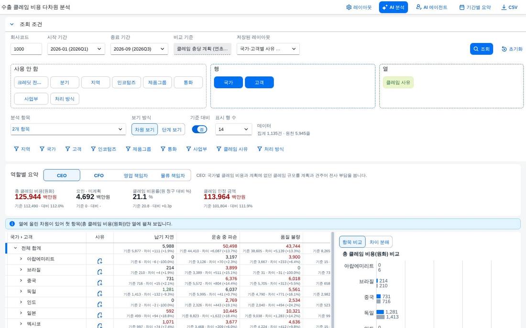Open the 레이아웃 settings gear icon

pos(349,7)
